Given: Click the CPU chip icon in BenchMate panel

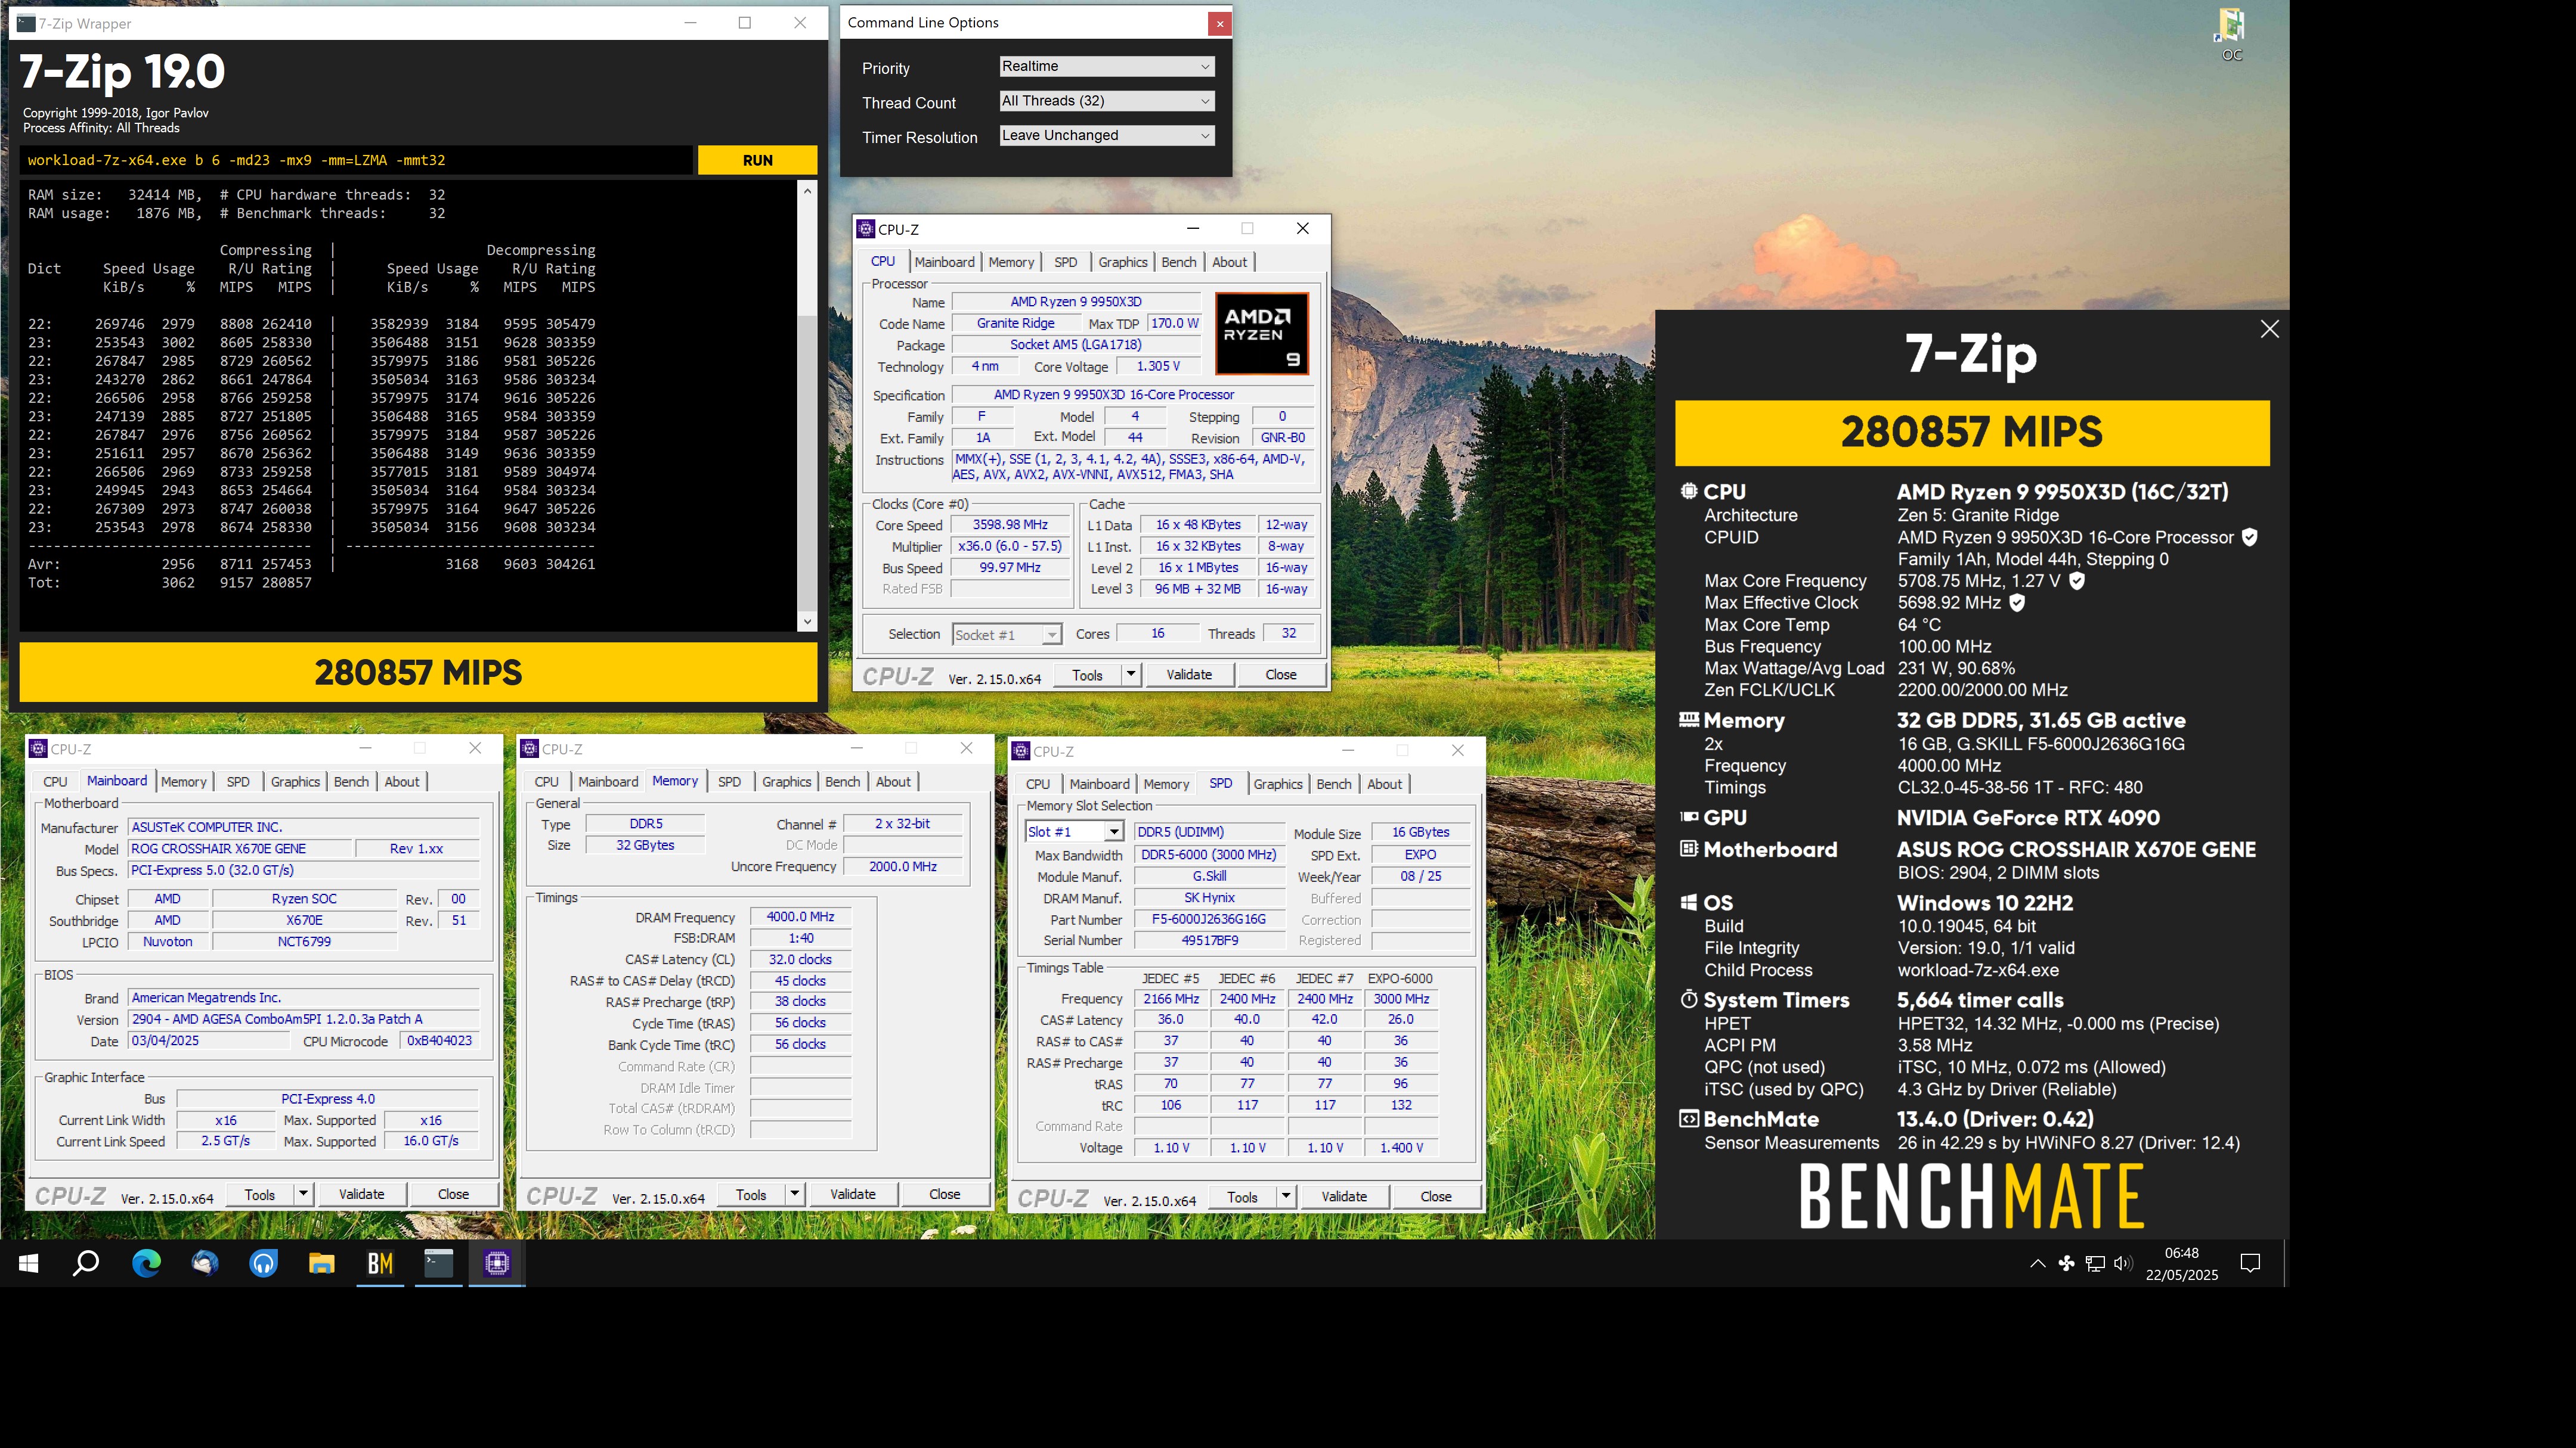Looking at the screenshot, I should [x=1689, y=492].
